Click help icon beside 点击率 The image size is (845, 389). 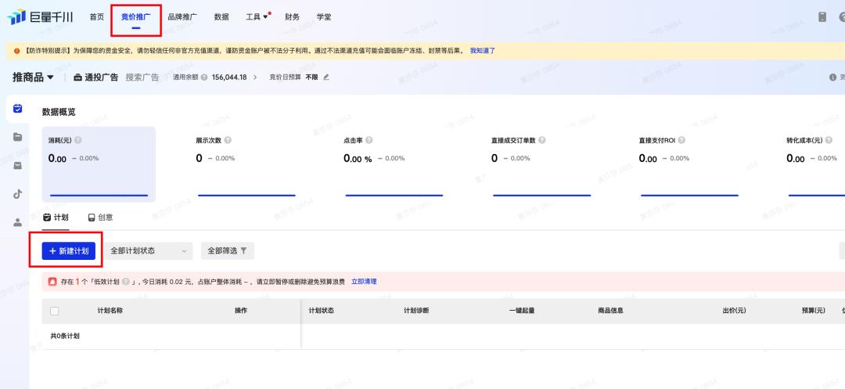369,140
